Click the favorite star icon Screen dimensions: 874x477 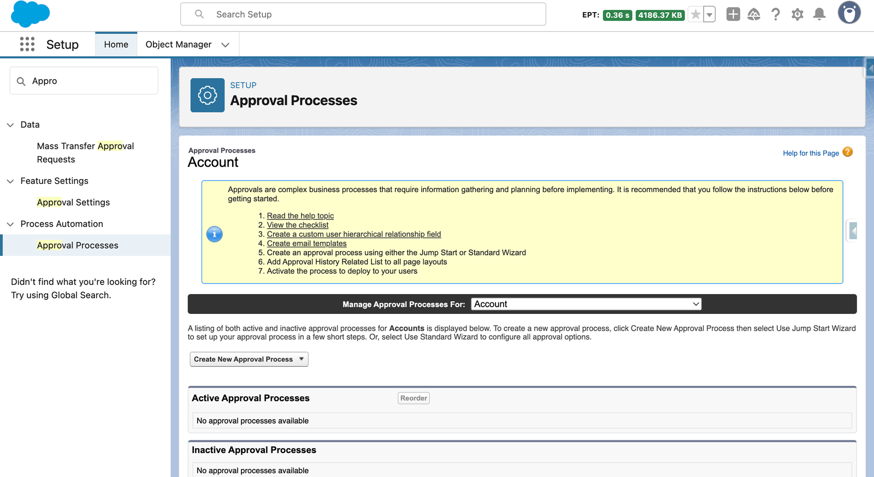[x=695, y=15]
